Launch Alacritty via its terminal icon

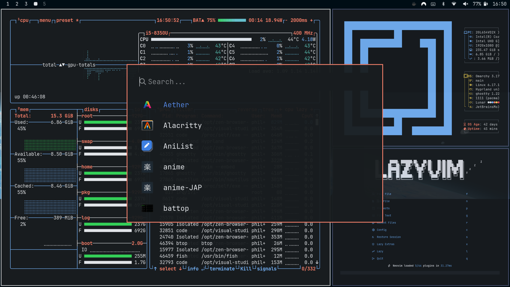pos(147,125)
